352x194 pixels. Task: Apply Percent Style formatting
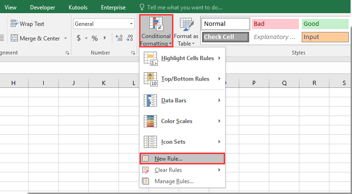point(94,38)
